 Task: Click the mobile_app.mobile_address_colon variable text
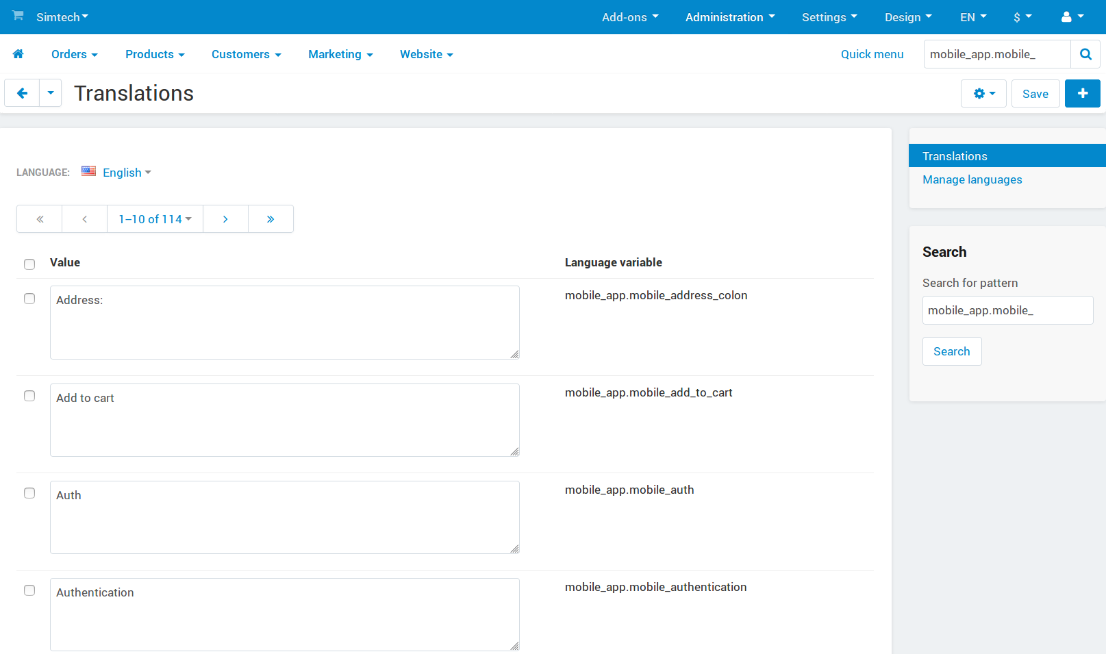tap(656, 295)
